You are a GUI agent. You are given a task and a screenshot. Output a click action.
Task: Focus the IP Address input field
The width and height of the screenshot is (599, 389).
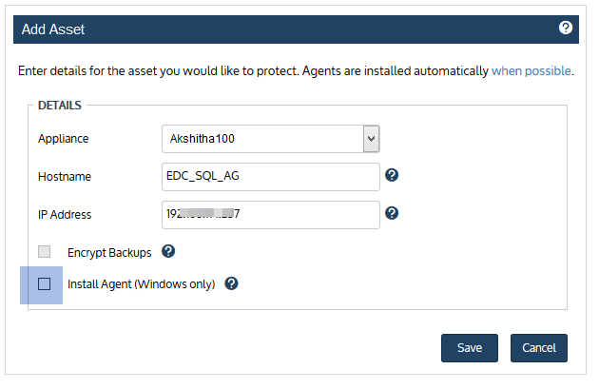[270, 215]
